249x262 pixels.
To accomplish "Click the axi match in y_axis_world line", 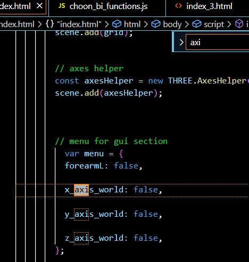I will click(81, 214).
